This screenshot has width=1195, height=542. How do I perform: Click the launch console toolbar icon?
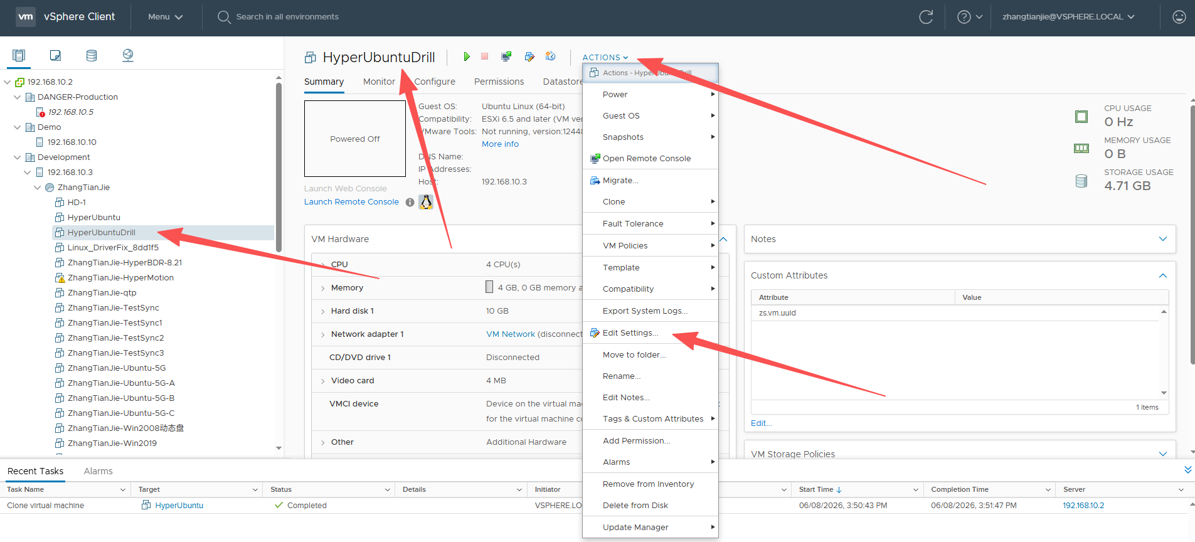[506, 56]
